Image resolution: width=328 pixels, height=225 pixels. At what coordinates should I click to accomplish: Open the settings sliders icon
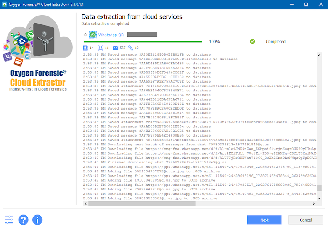tap(9, 220)
